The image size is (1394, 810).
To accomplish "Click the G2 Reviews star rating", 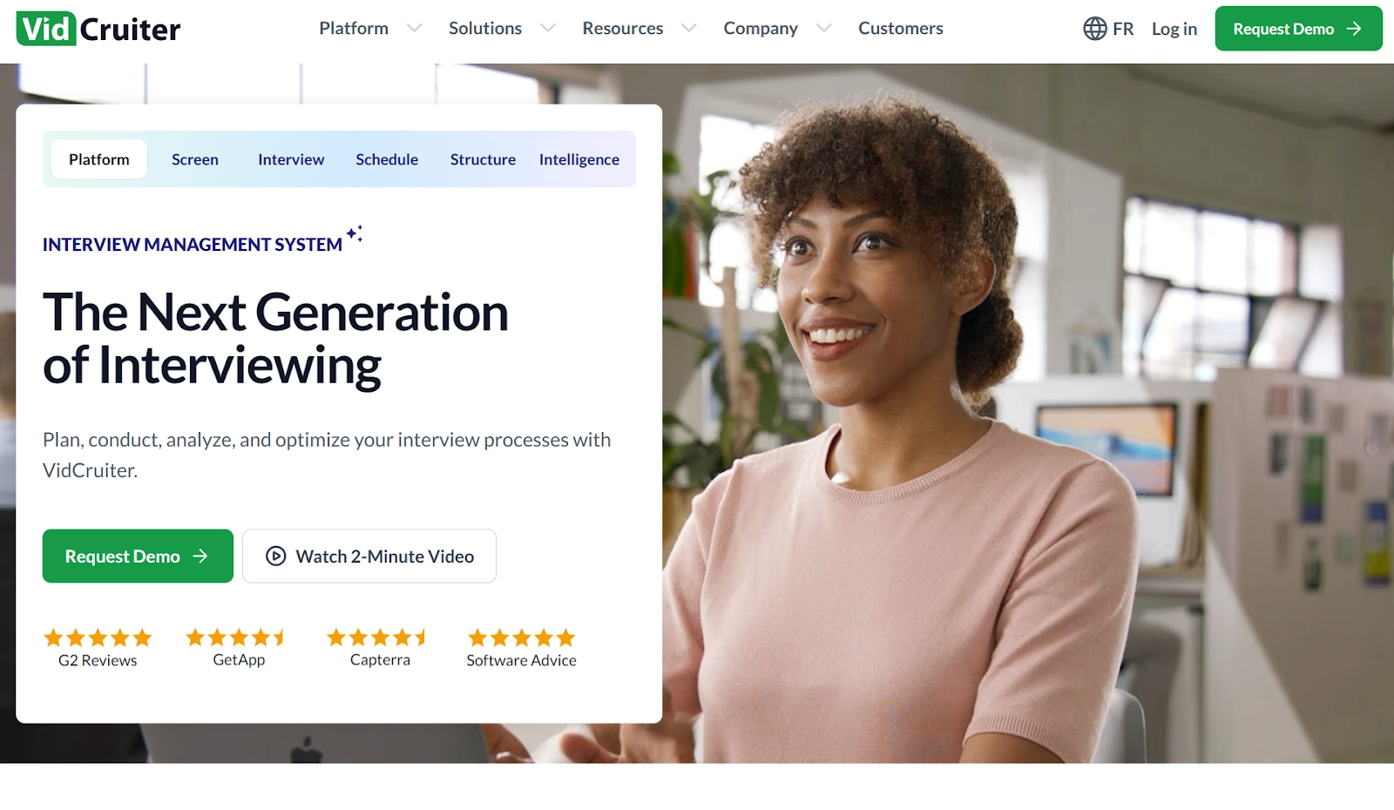I will click(x=98, y=638).
